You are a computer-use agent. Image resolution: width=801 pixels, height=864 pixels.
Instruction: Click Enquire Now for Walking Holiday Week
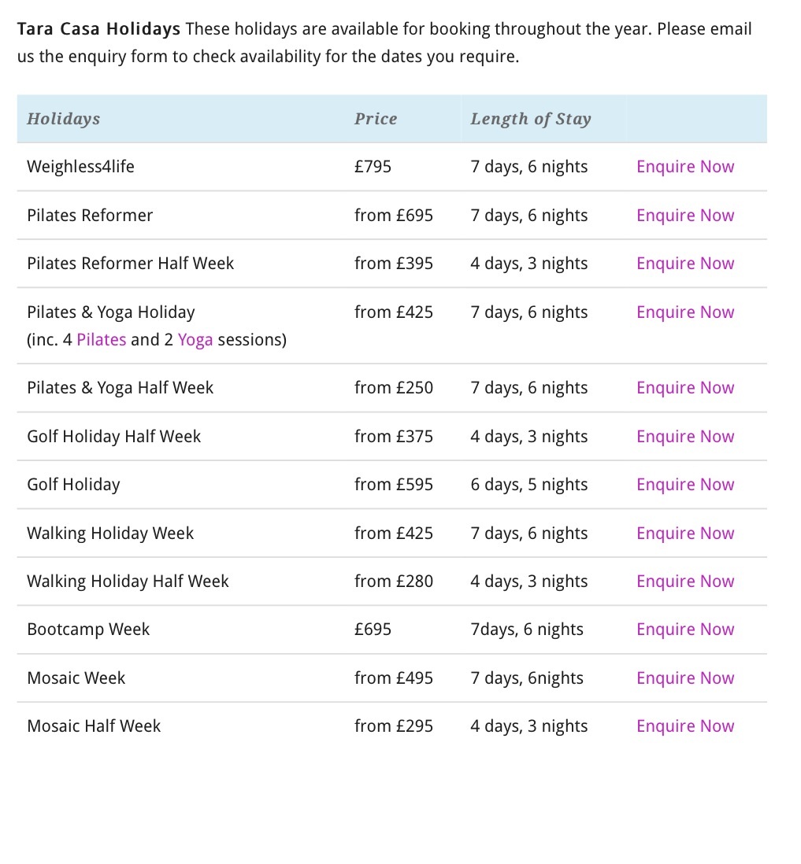pyautogui.click(x=684, y=534)
